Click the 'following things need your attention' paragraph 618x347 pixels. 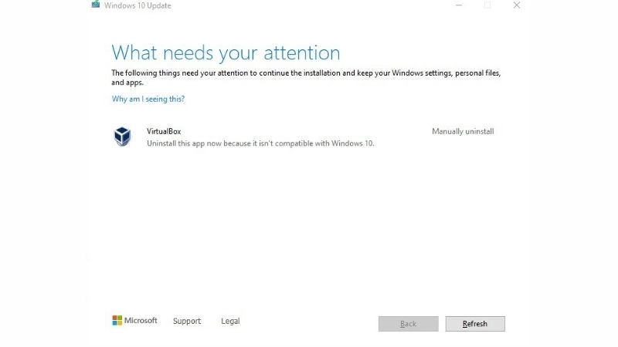tap(306, 78)
